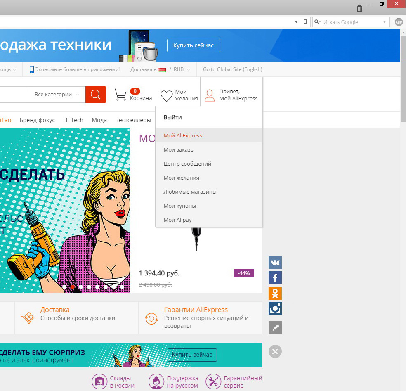Open the Склады в России link
Screen dimensions: 406x391
[122, 382]
